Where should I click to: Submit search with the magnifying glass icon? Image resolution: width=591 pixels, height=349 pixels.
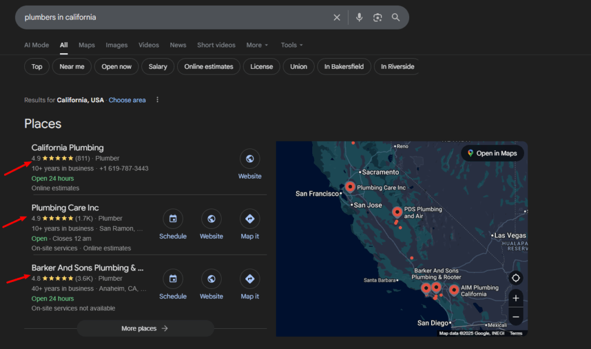(x=395, y=17)
